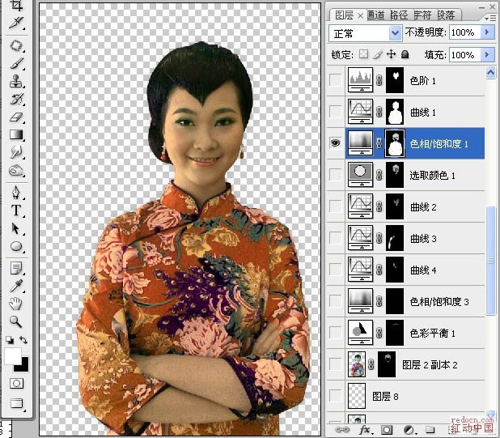
Task: Select the Healing Brush tool
Action: (x=16, y=45)
